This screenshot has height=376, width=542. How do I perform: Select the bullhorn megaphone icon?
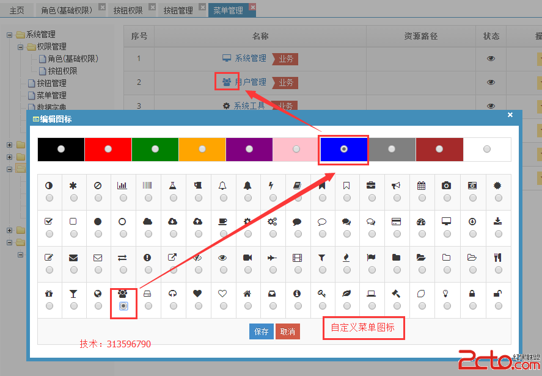click(396, 186)
